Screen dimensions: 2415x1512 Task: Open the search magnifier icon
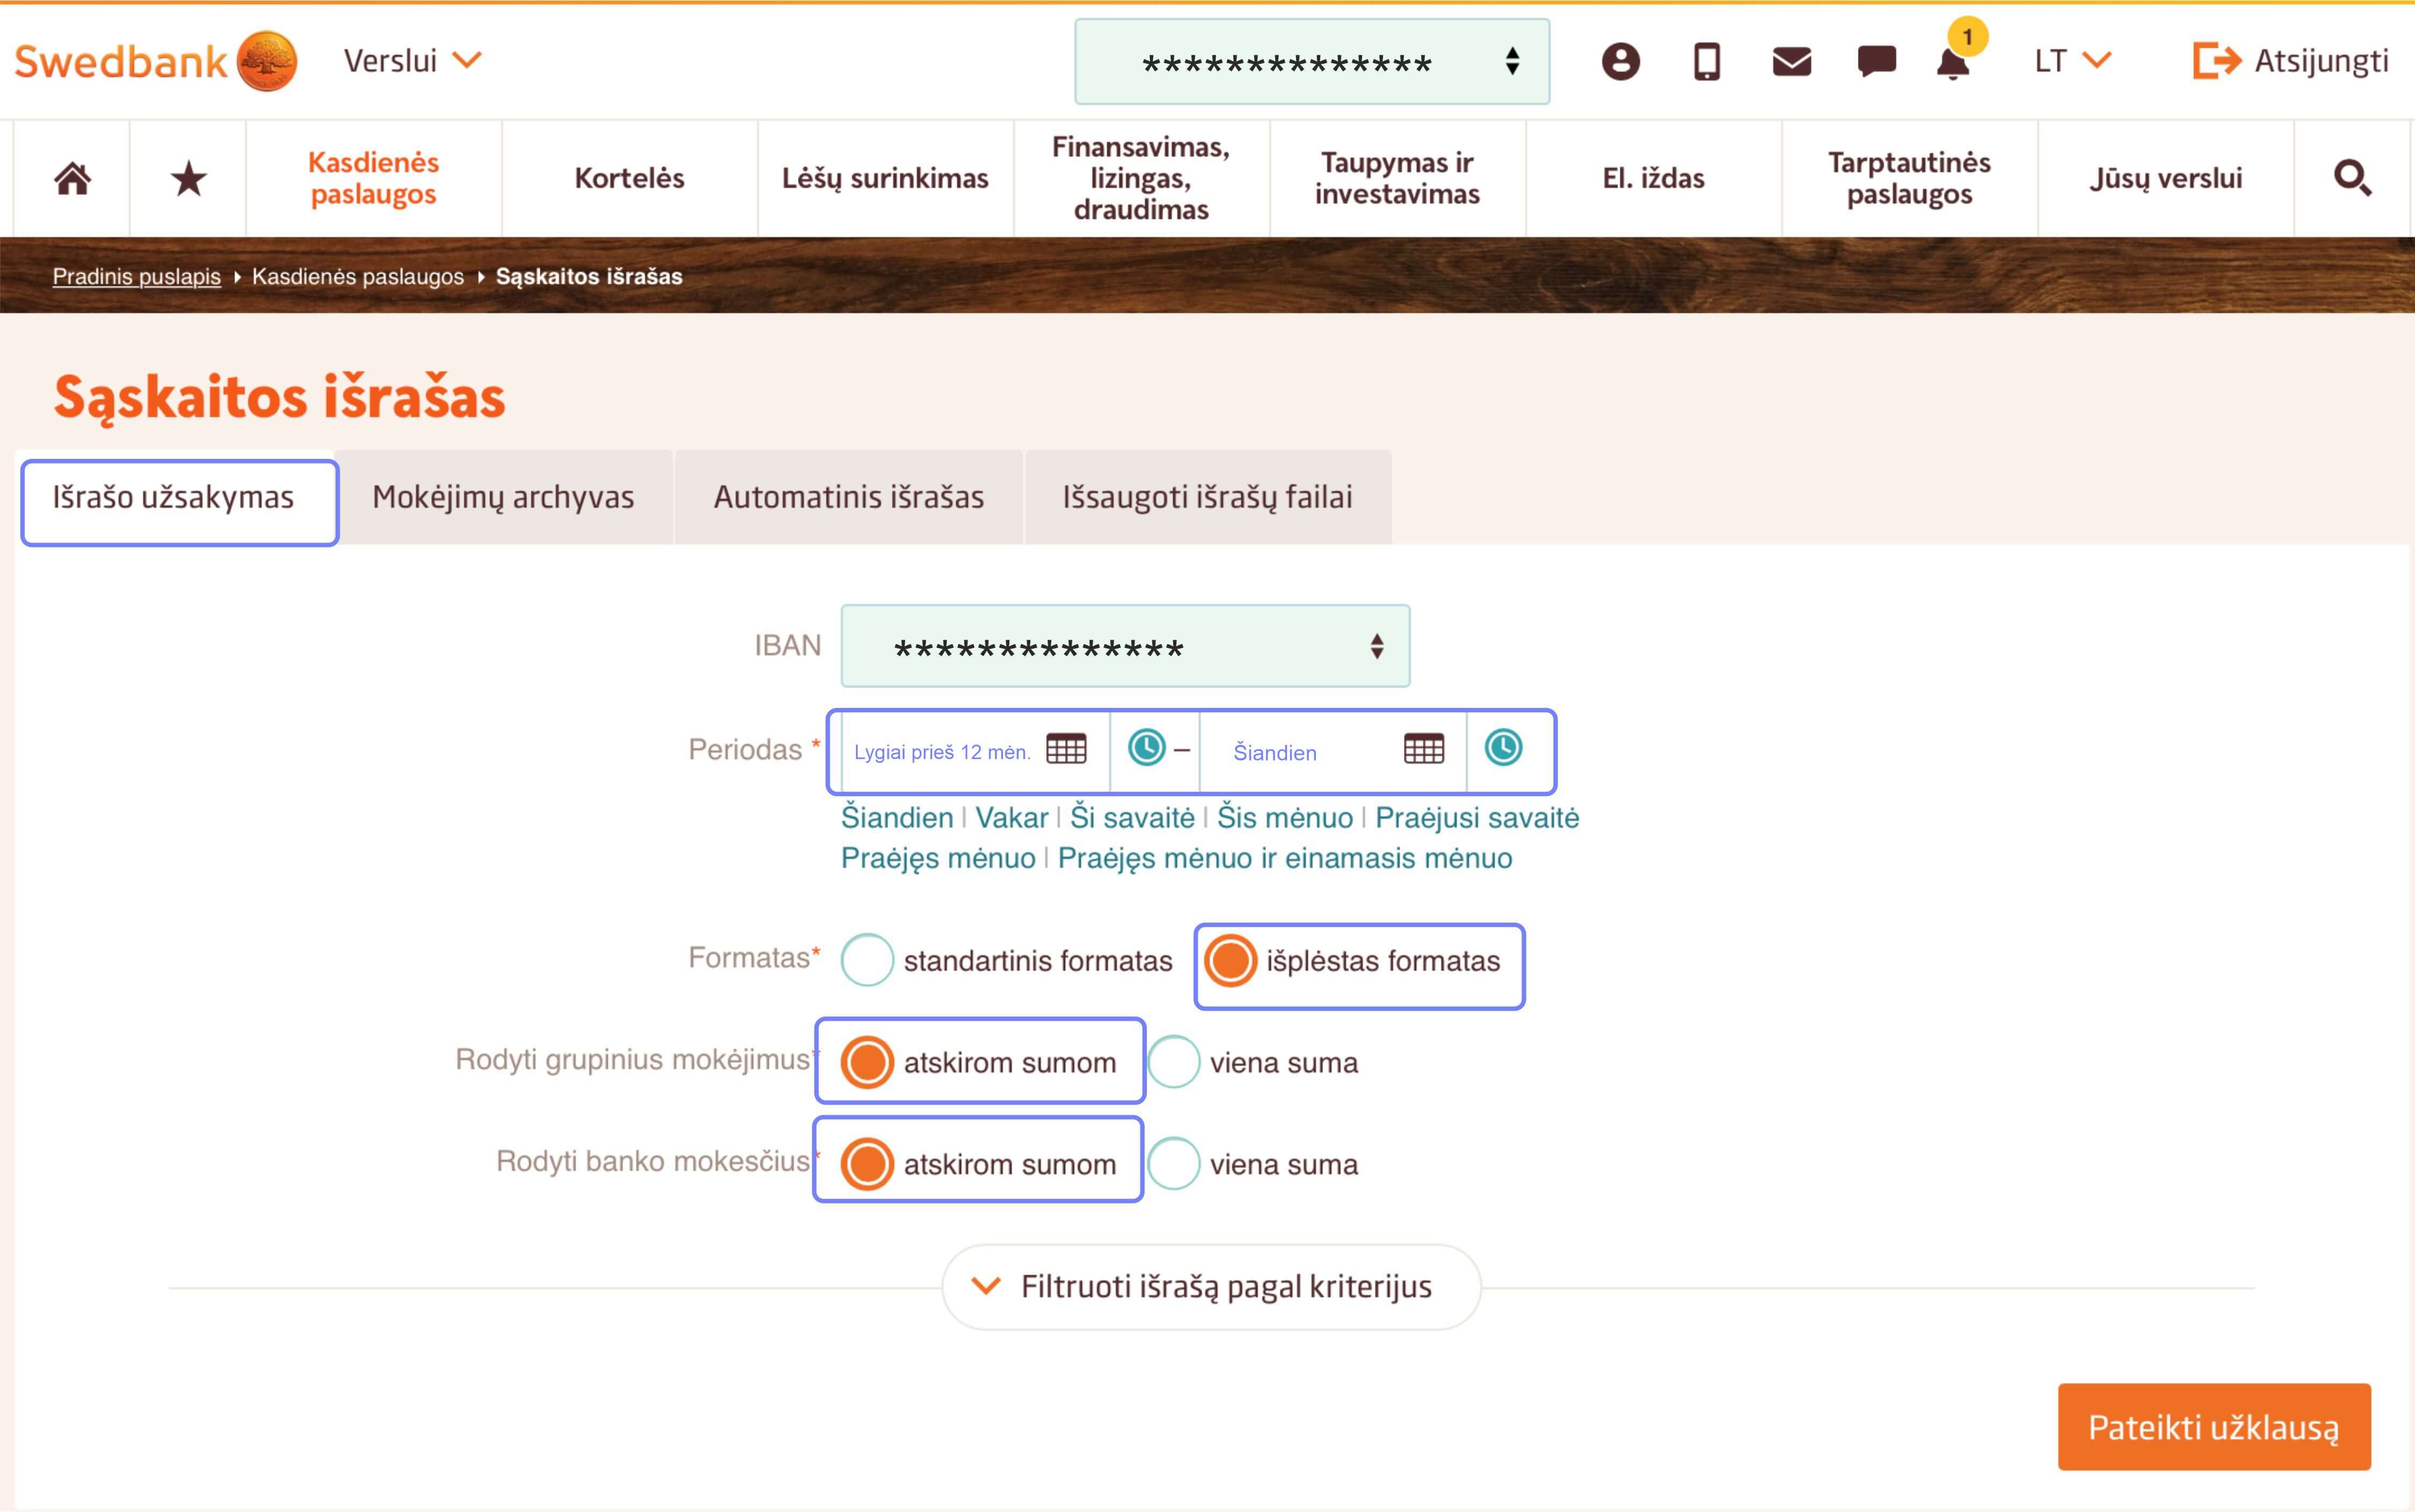pyautogui.click(x=2351, y=179)
